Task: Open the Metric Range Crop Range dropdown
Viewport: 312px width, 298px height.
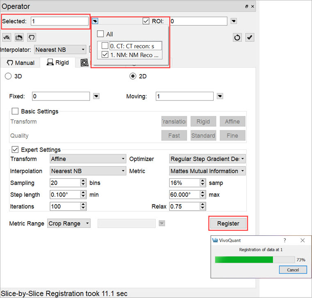Action: [x=69, y=223]
